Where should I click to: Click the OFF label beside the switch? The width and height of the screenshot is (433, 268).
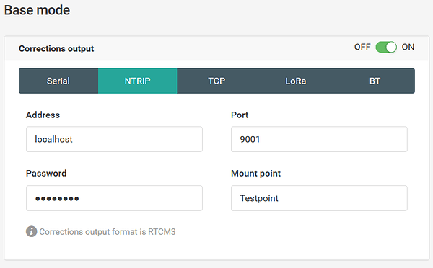[362, 47]
